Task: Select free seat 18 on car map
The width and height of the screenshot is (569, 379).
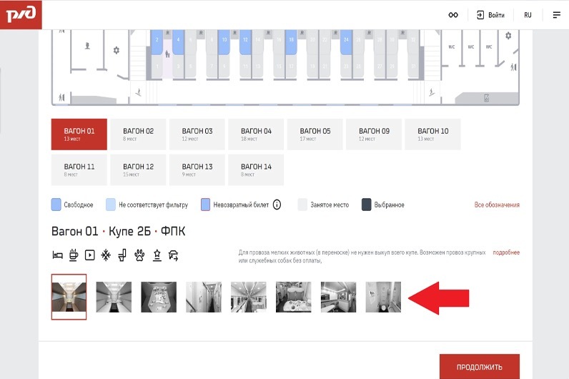Action: pos(292,41)
